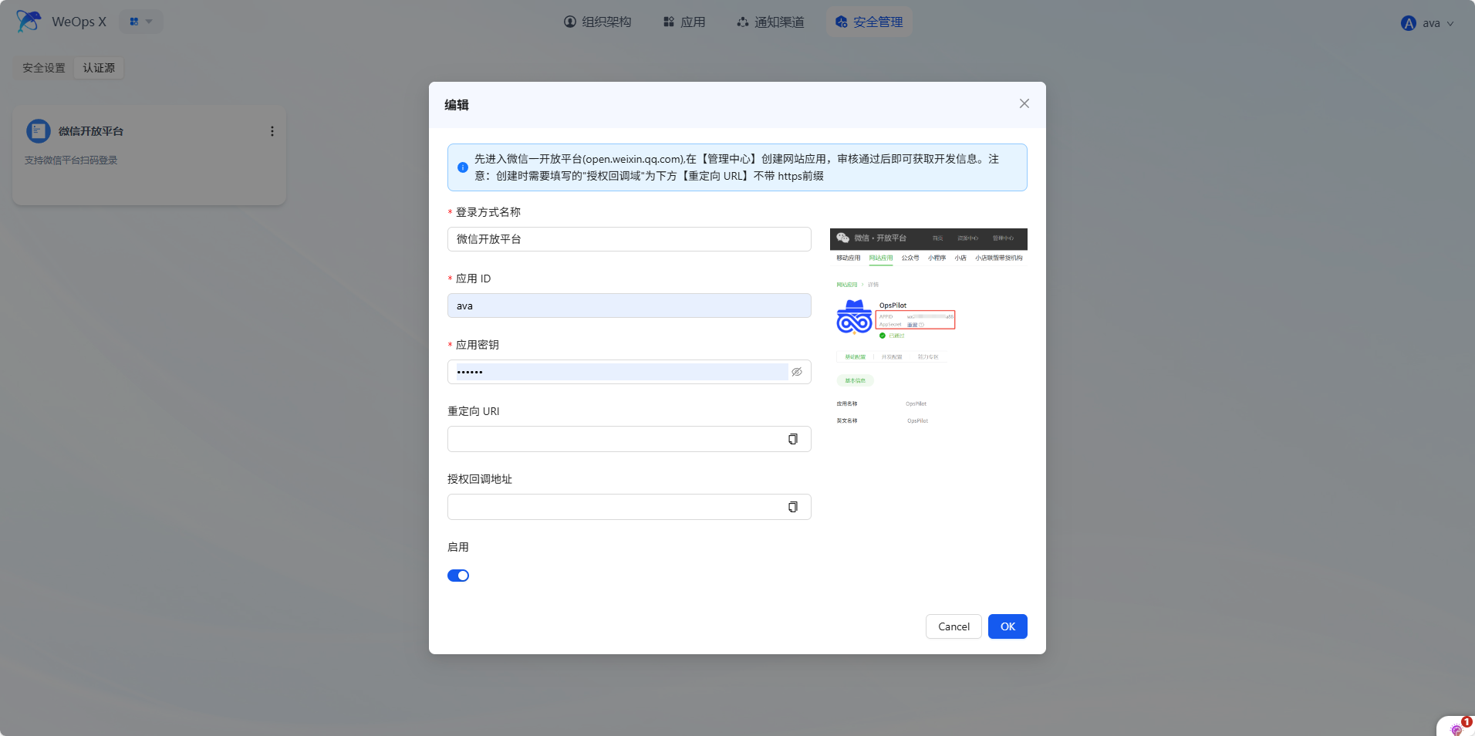
Task: Click the 登录方式名称 input field
Action: click(629, 239)
